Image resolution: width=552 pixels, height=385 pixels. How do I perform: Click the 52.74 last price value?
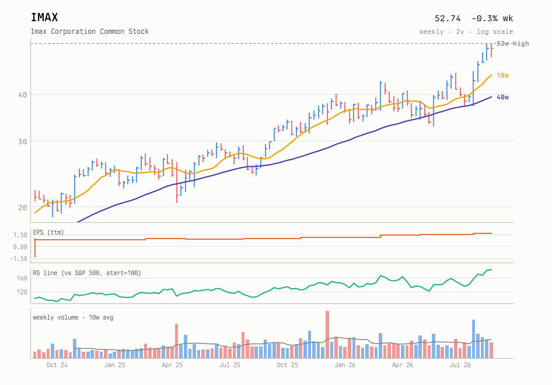click(x=448, y=18)
